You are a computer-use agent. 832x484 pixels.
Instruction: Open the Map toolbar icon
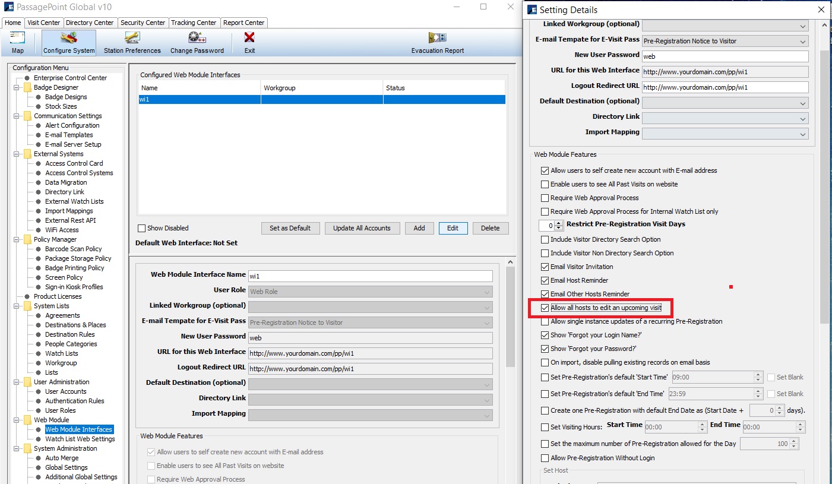[18, 38]
